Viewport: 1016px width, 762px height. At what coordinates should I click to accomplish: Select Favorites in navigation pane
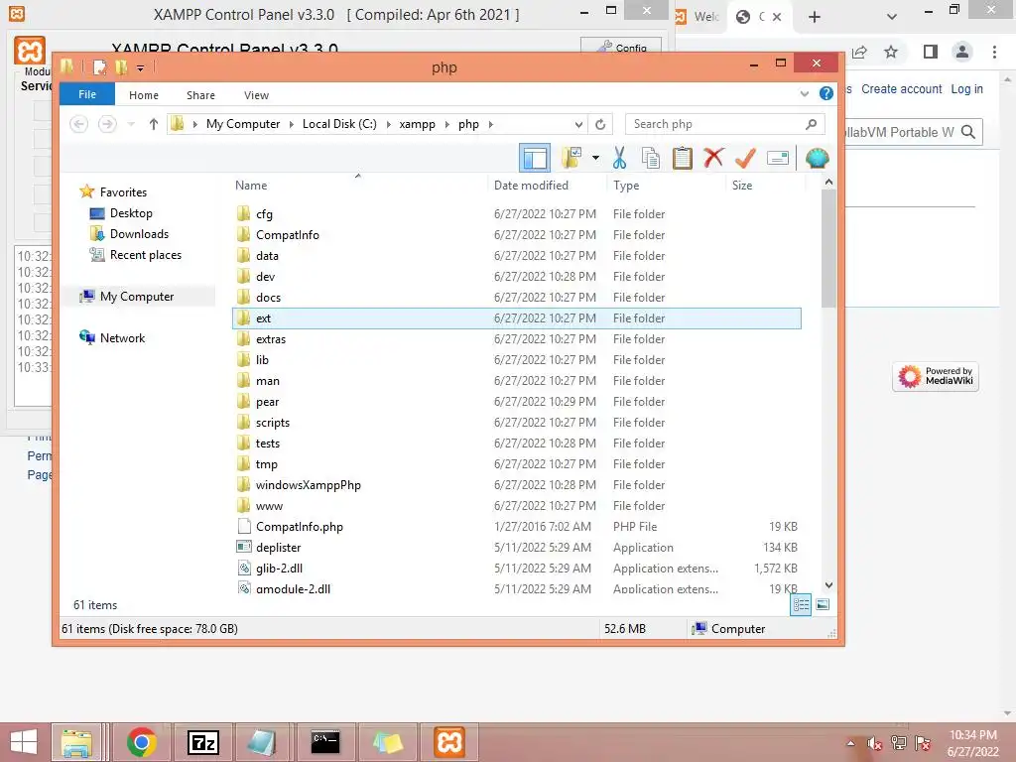(x=123, y=191)
